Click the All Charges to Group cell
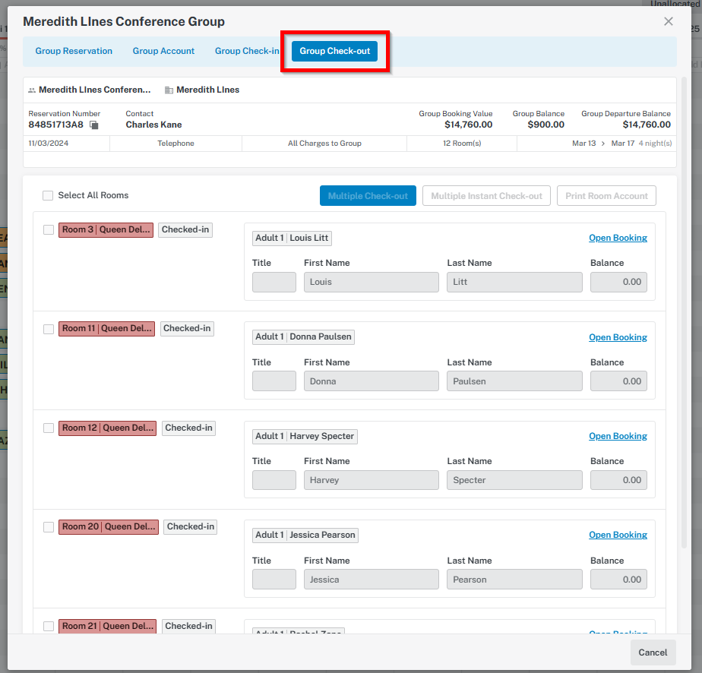 (324, 144)
